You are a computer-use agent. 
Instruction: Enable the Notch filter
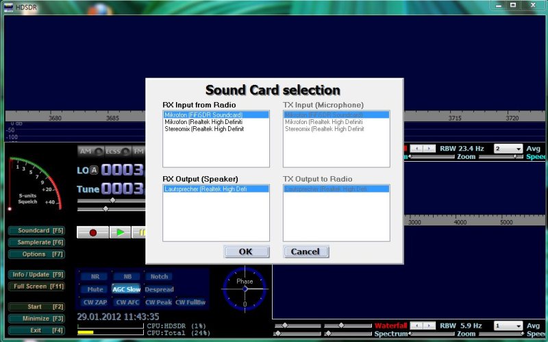tap(159, 277)
